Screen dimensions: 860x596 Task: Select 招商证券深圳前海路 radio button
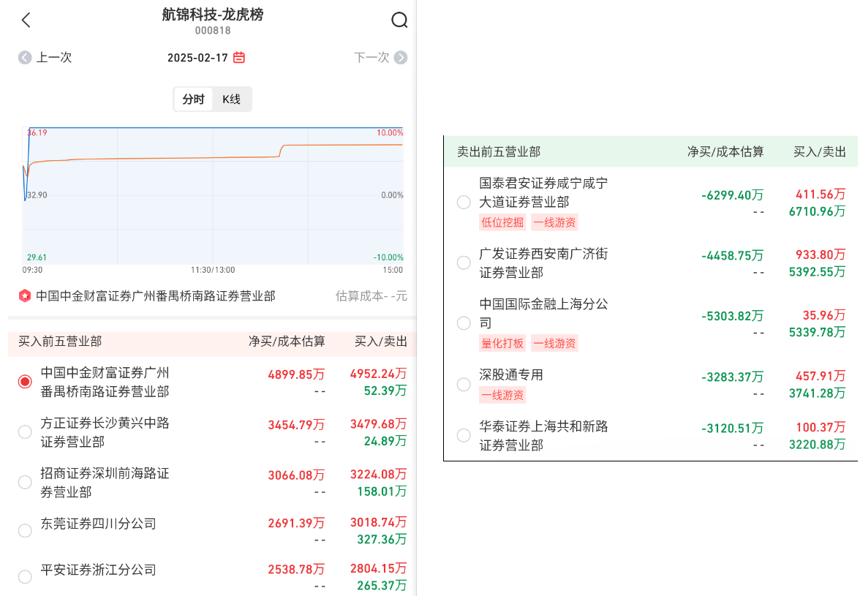(x=25, y=483)
